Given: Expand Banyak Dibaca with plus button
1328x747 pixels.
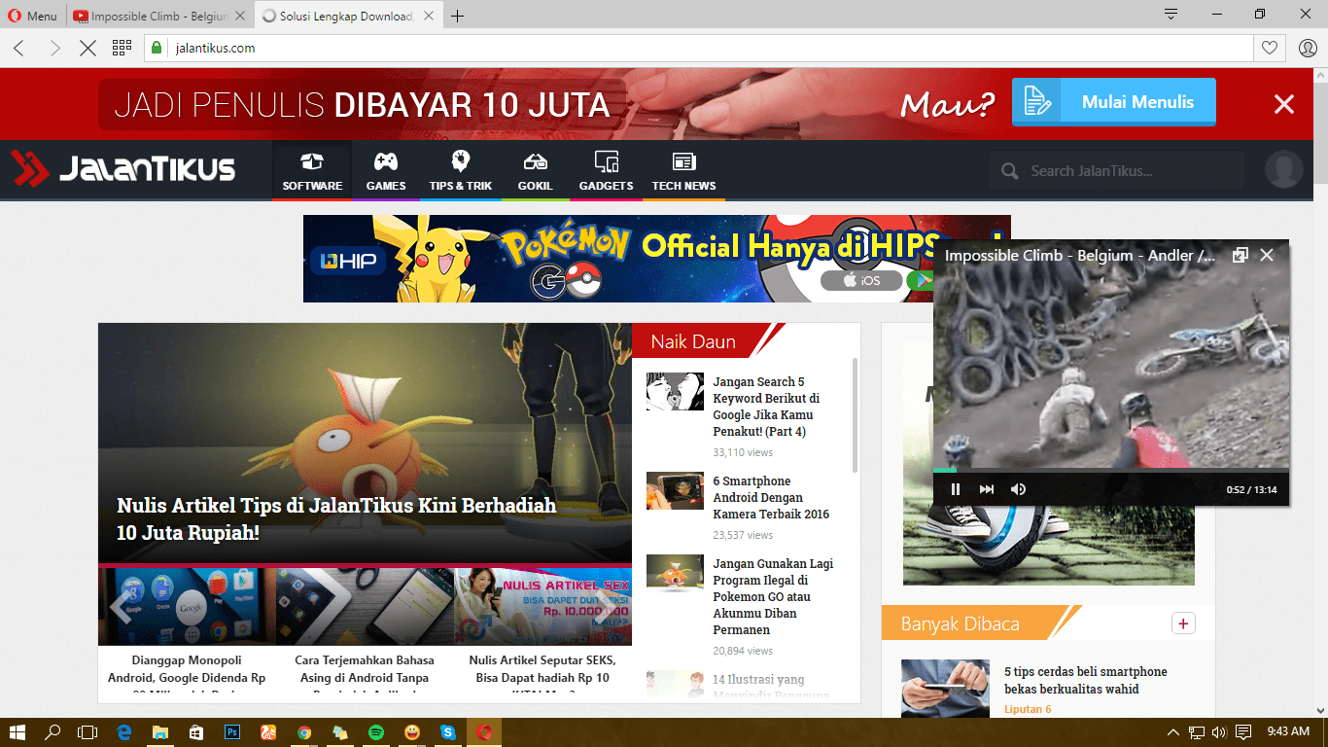Looking at the screenshot, I should pyautogui.click(x=1182, y=623).
